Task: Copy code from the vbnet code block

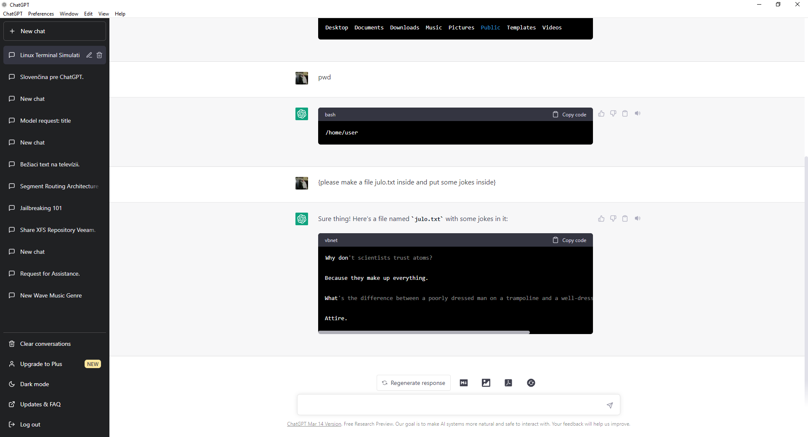Action: click(x=569, y=240)
